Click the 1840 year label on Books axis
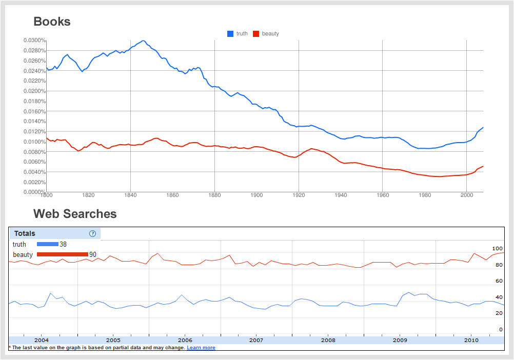This screenshot has height=360, width=514. (x=130, y=195)
